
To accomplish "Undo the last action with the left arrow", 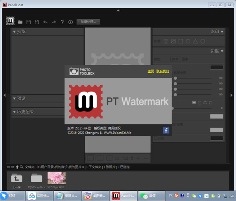I will pyautogui.click(x=45, y=22).
